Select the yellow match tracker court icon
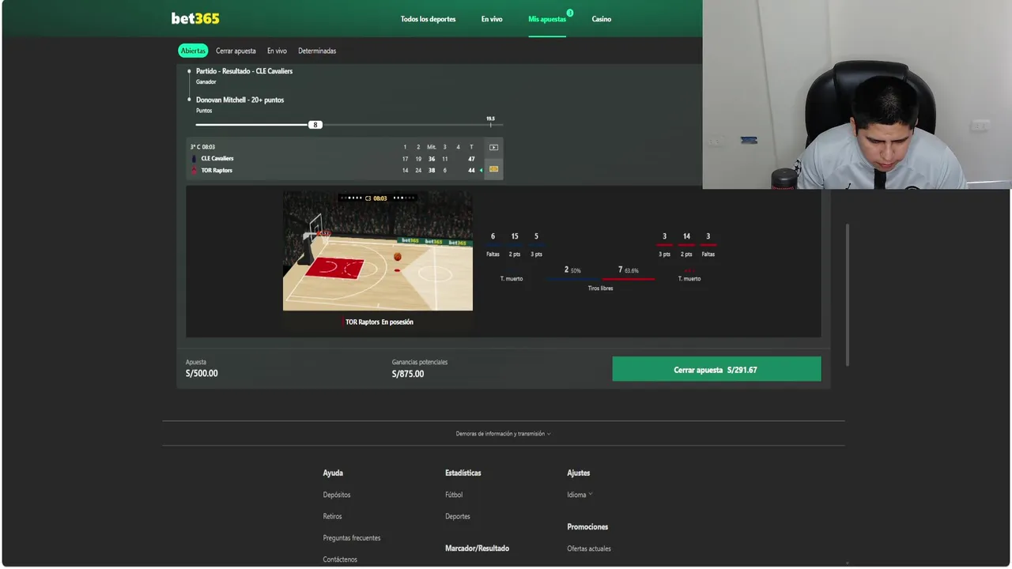This screenshot has height=569, width=1012. (x=493, y=169)
